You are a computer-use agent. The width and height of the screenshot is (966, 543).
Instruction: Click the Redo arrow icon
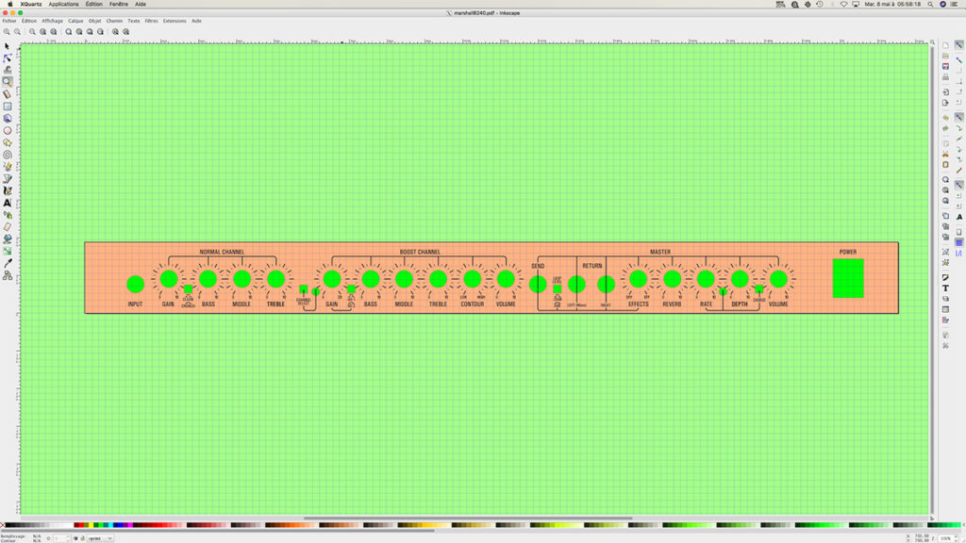pyautogui.click(x=945, y=128)
